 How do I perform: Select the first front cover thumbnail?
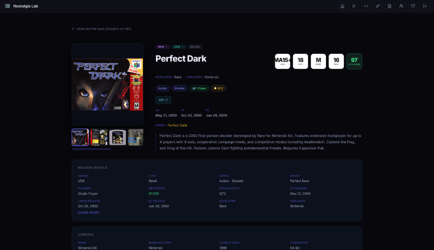coord(80,137)
